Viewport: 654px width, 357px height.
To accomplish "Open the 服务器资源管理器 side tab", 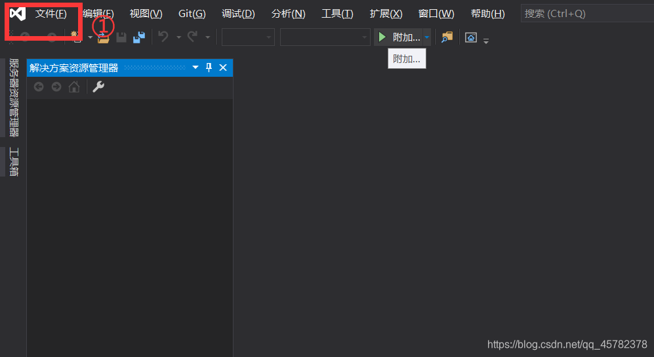I will (x=14, y=98).
